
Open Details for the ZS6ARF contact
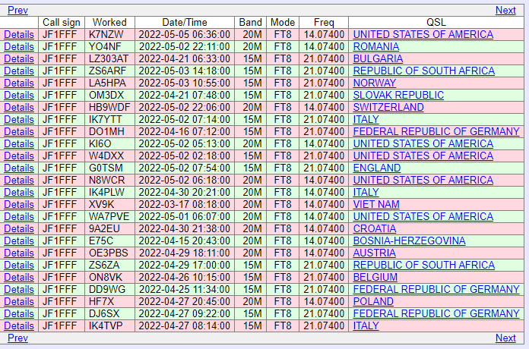tap(19, 71)
